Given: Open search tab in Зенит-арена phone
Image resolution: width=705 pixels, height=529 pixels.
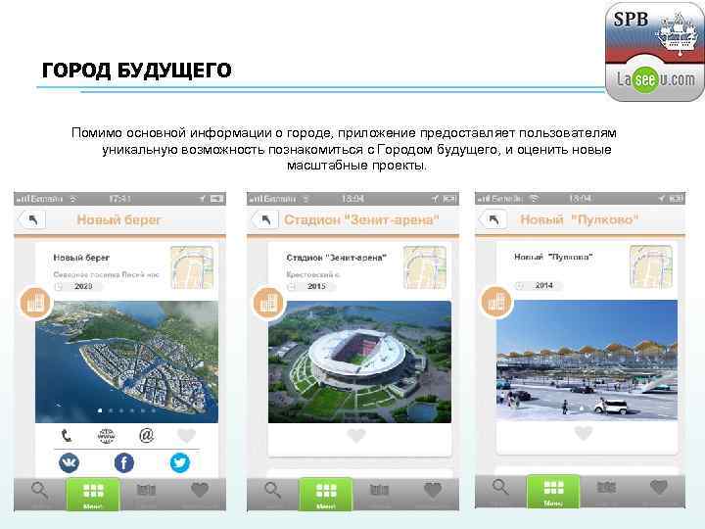Looking at the screenshot, I should tap(272, 494).
